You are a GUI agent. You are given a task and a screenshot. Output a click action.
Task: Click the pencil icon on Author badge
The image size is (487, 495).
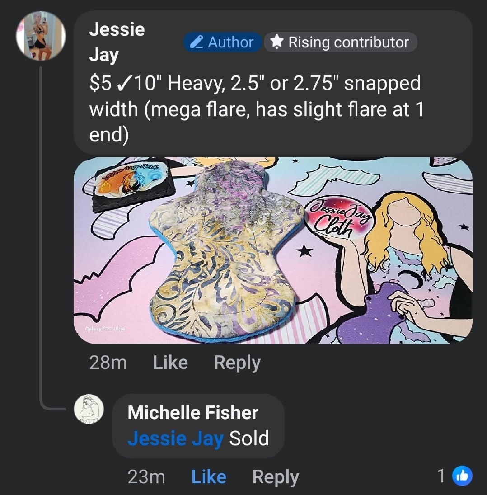[196, 42]
